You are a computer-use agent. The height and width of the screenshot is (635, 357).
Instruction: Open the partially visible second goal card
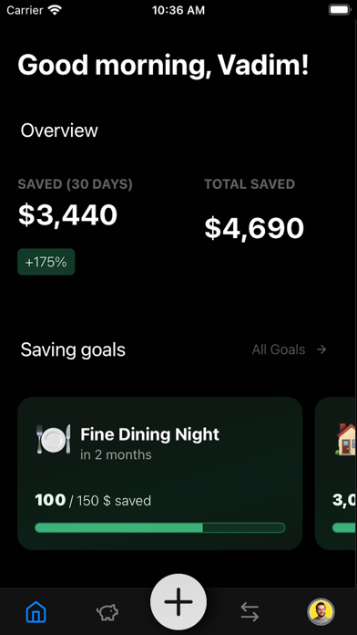(x=336, y=474)
